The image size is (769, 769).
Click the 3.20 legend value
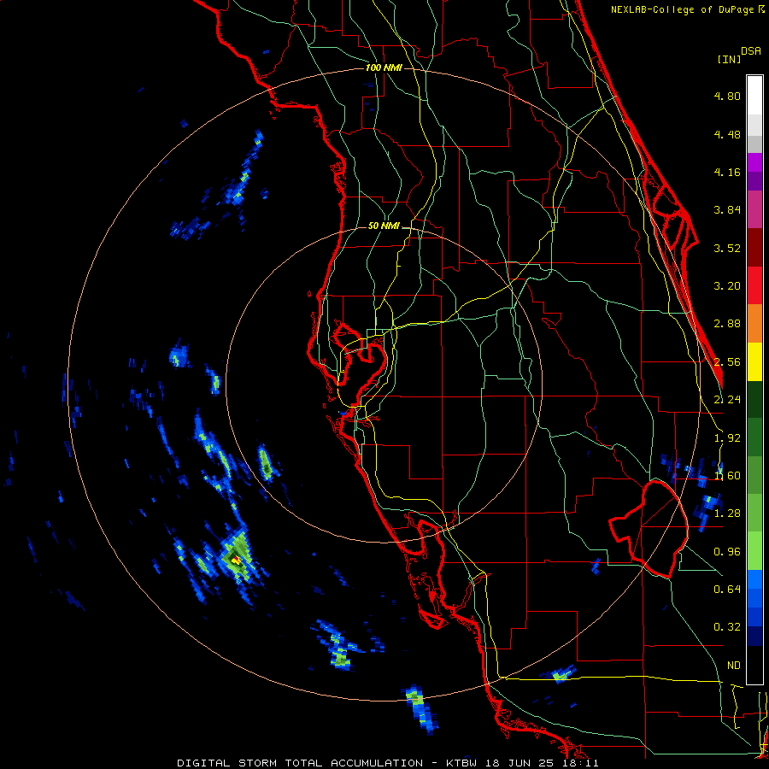pos(727,286)
